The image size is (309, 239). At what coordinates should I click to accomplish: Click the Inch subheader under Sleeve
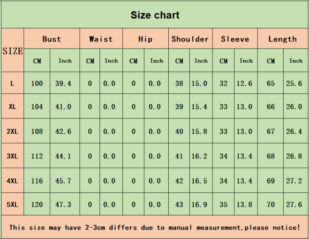coord(246,61)
